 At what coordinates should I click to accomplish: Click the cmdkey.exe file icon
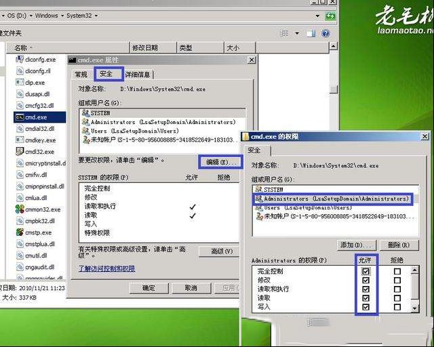[20, 140]
